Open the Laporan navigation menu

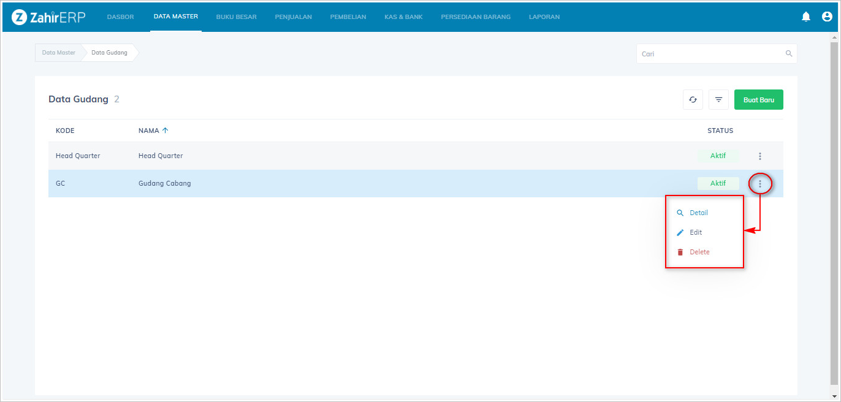click(544, 17)
